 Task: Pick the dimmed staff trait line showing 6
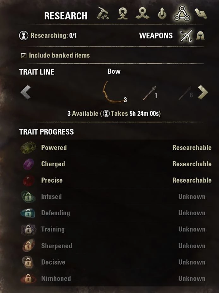pos(186,93)
